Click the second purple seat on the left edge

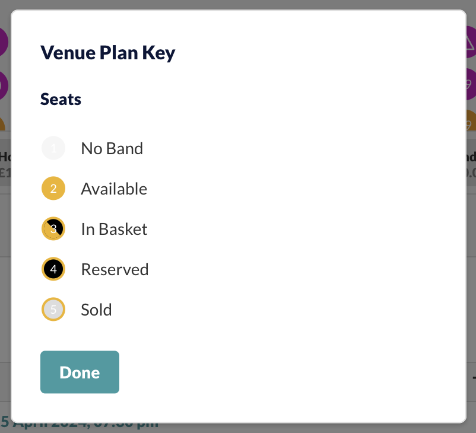[x=4, y=85]
